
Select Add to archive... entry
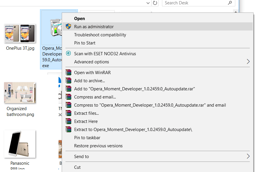[x=157, y=81]
